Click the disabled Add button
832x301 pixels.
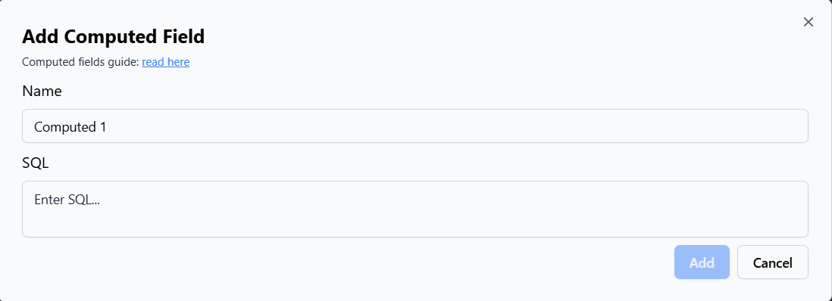click(x=702, y=262)
